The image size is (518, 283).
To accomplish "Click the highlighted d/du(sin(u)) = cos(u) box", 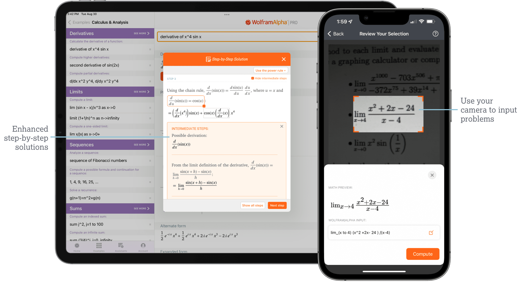I will click(x=186, y=101).
